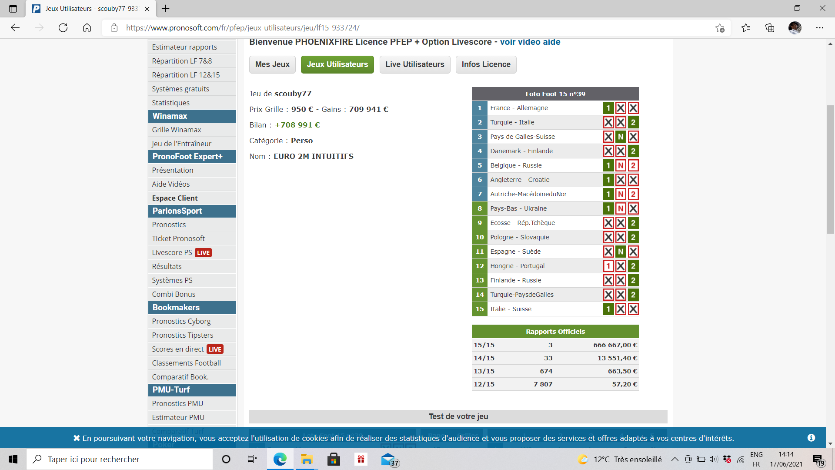Dismiss cookie banner with X icon

tap(77, 438)
